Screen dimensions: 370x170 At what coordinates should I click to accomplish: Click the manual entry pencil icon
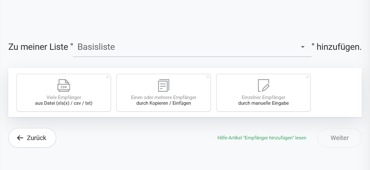(x=263, y=85)
